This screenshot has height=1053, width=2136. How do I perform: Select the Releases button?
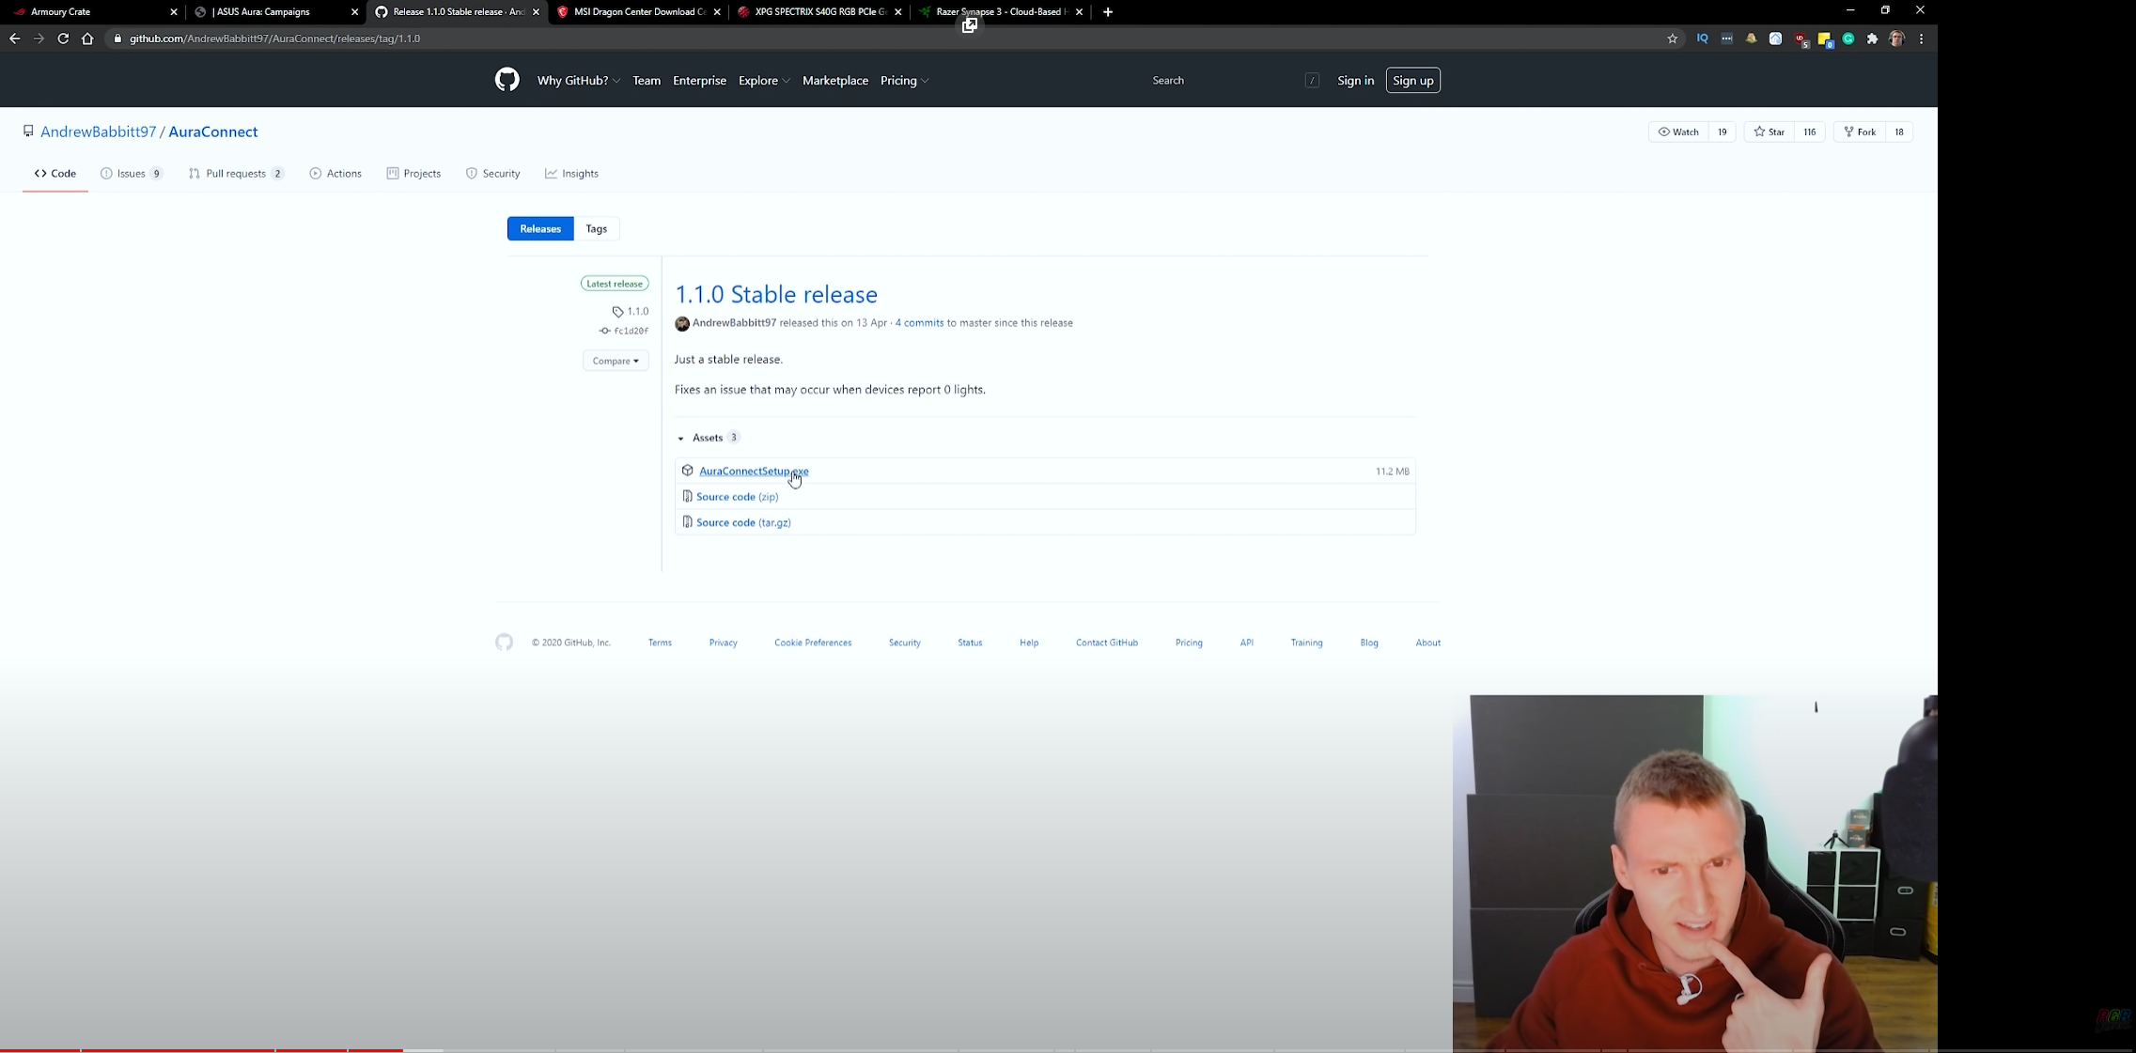point(540,229)
